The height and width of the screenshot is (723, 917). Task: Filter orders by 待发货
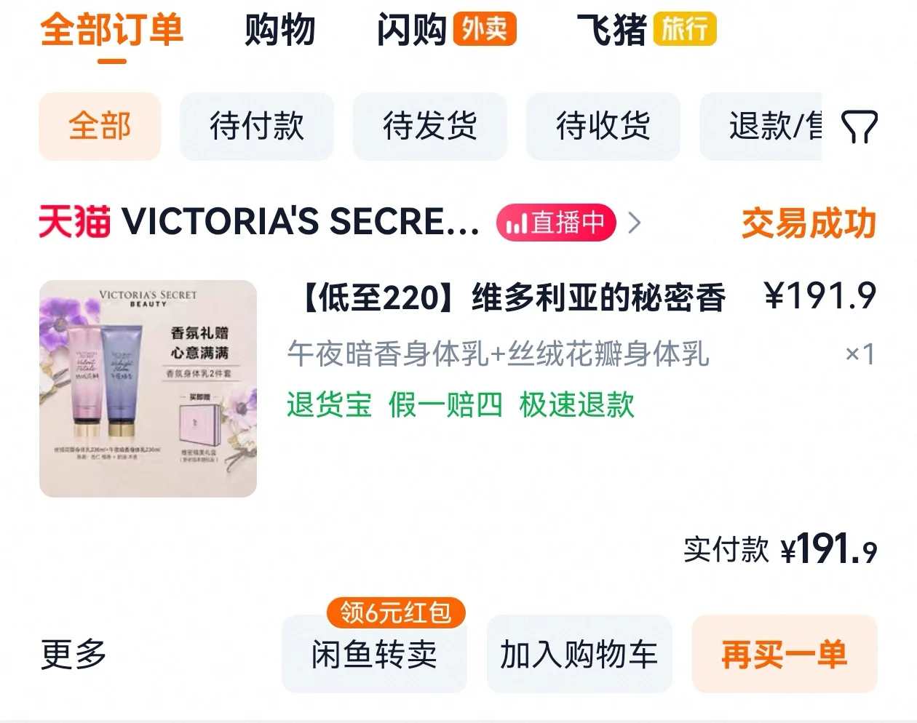tap(430, 126)
